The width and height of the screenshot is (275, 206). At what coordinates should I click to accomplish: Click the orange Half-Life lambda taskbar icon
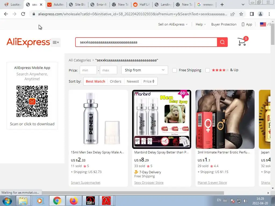(107, 201)
